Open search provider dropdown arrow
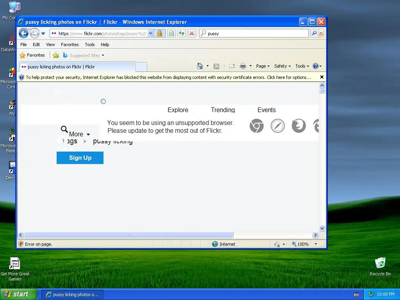 [321, 34]
